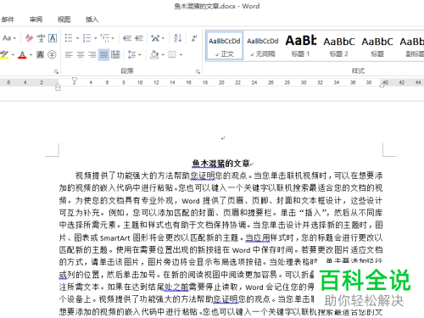Expand the Numbering dropdown arrow
This screenshot has width=424, height=318.
(x=95, y=38)
